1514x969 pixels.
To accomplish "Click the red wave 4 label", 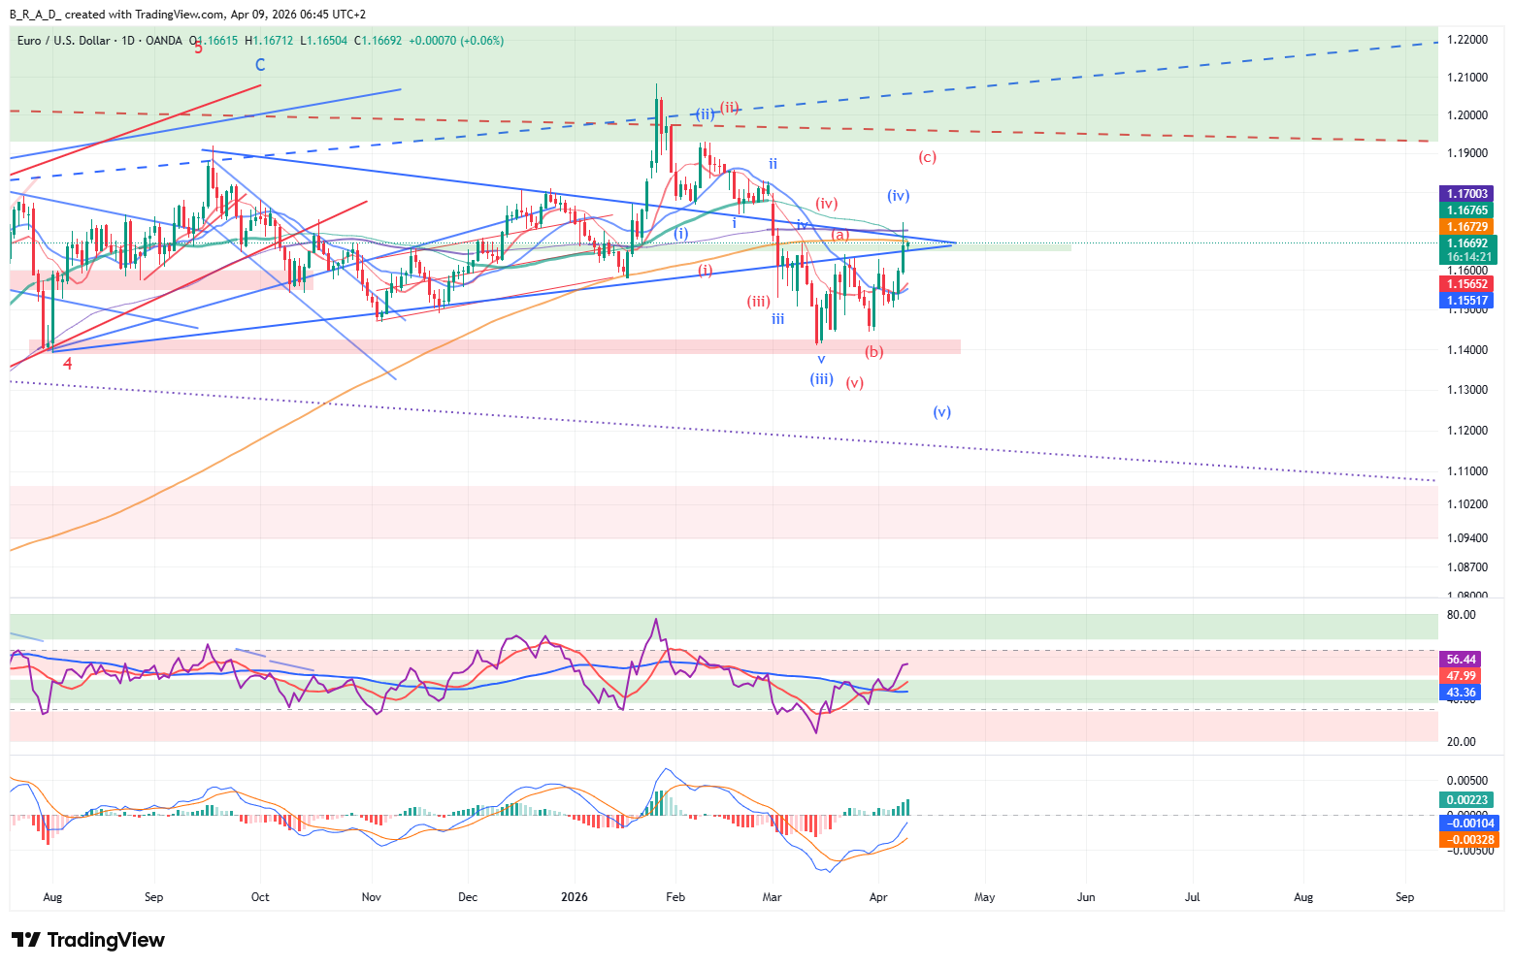I will [x=68, y=364].
